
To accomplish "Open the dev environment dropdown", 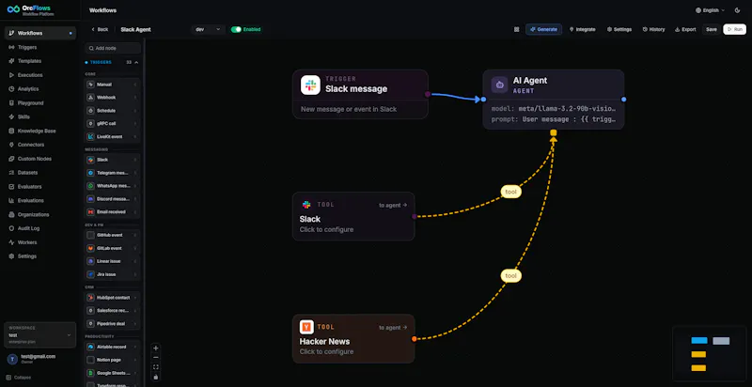I will pos(208,29).
